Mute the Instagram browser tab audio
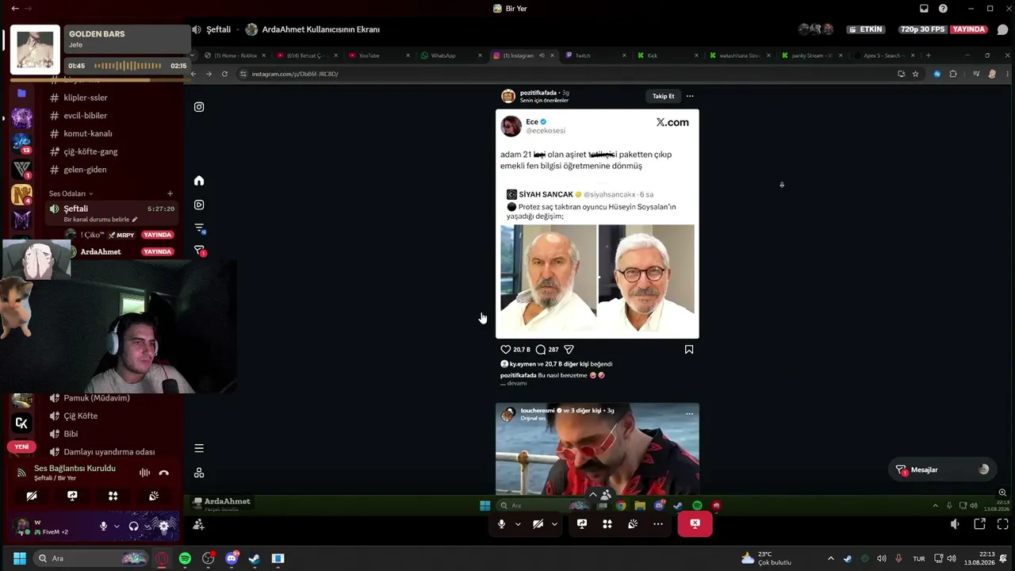This screenshot has height=571, width=1015. (542, 56)
